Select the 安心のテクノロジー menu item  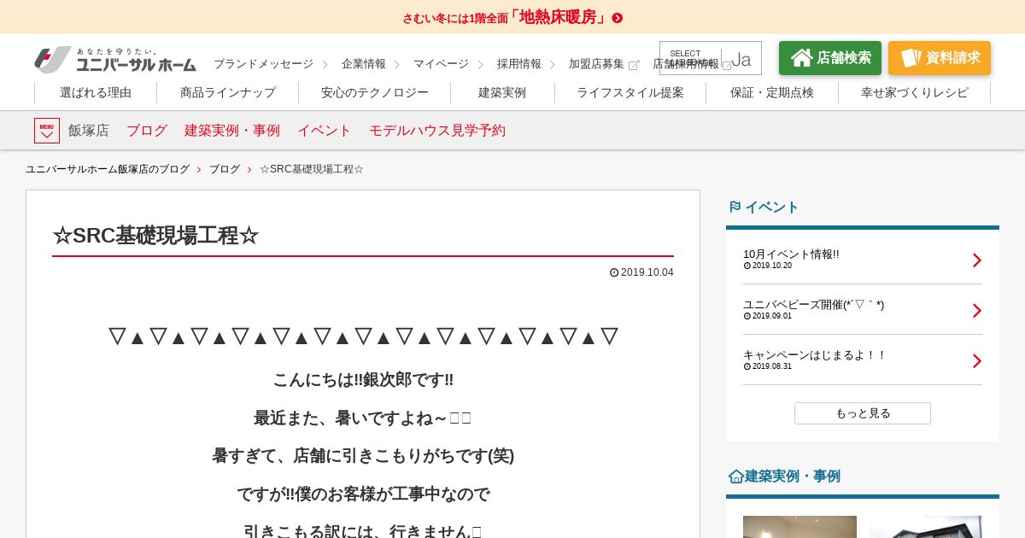click(x=375, y=92)
